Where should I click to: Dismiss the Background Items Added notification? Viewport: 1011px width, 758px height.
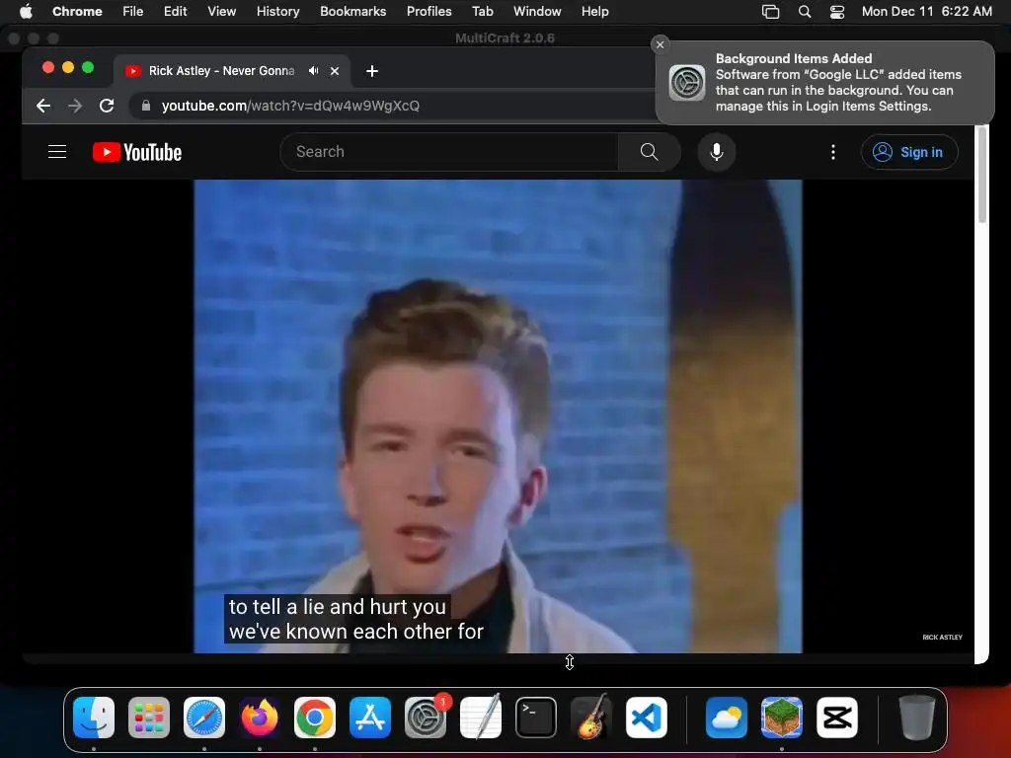pyautogui.click(x=660, y=44)
